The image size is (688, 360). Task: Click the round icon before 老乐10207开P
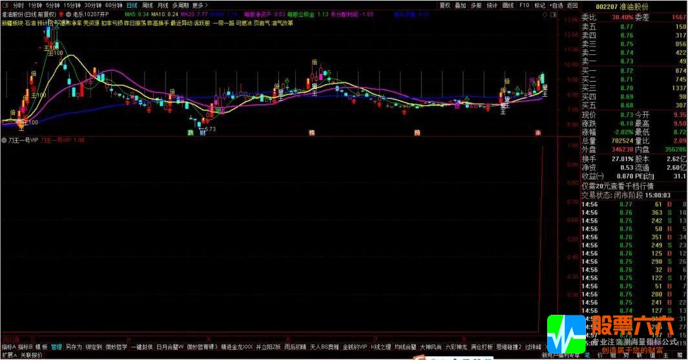(68, 14)
